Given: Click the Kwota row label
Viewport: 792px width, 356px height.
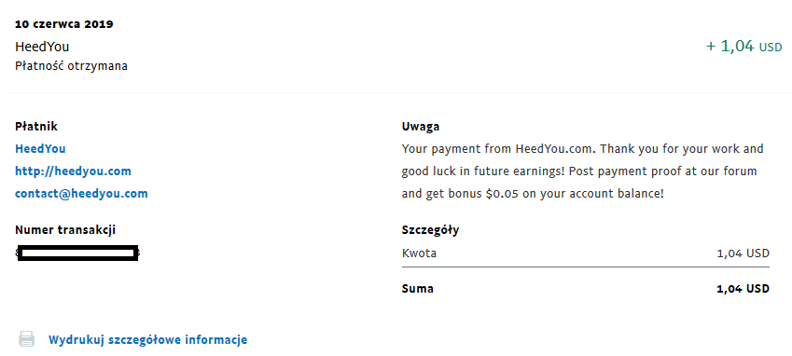Looking at the screenshot, I should (x=419, y=253).
